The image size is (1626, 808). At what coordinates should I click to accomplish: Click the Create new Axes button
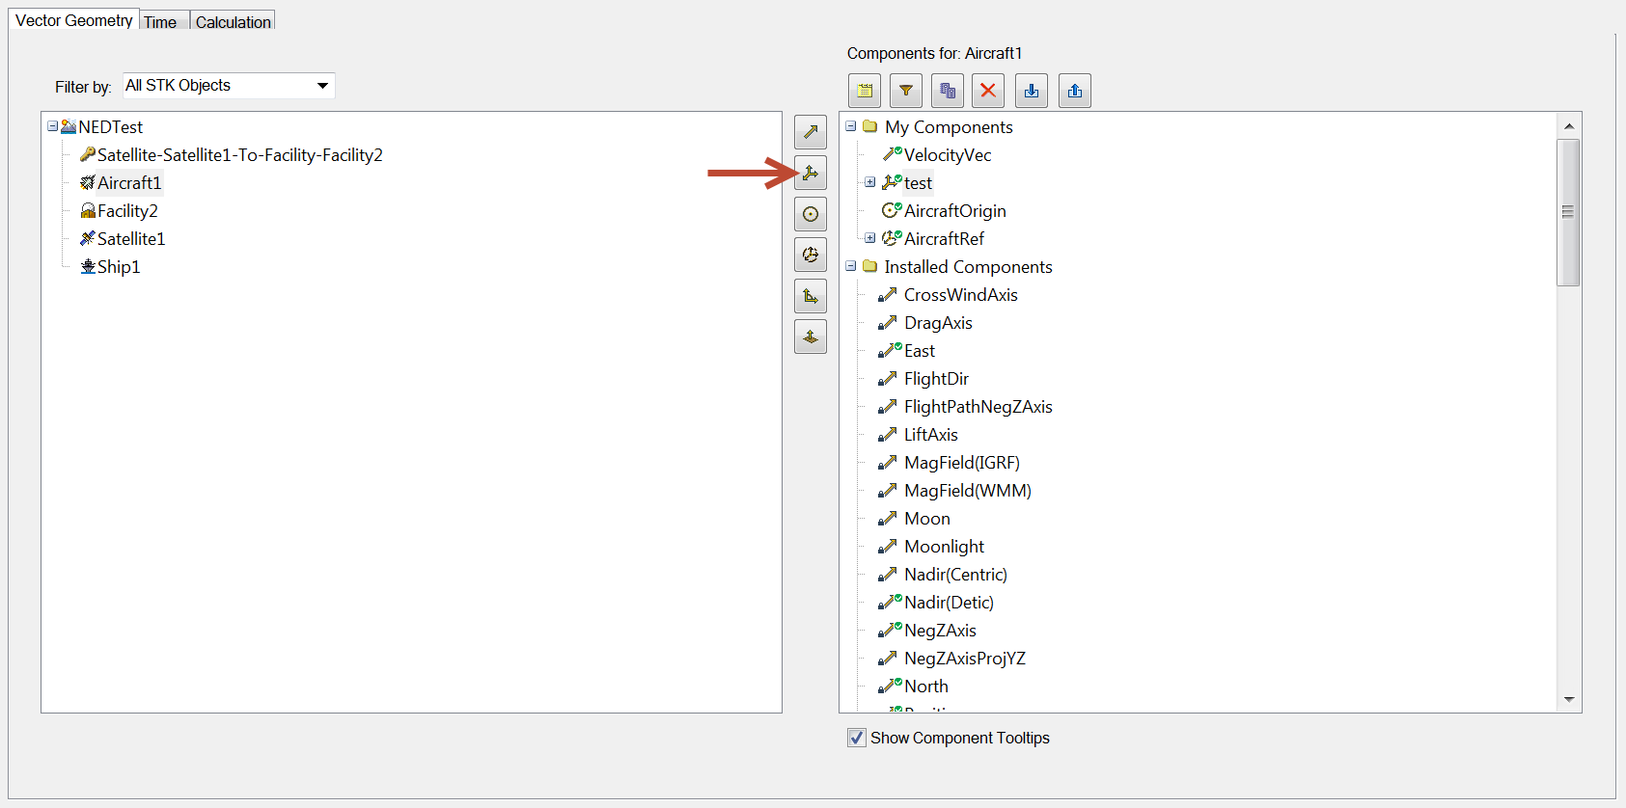[811, 173]
